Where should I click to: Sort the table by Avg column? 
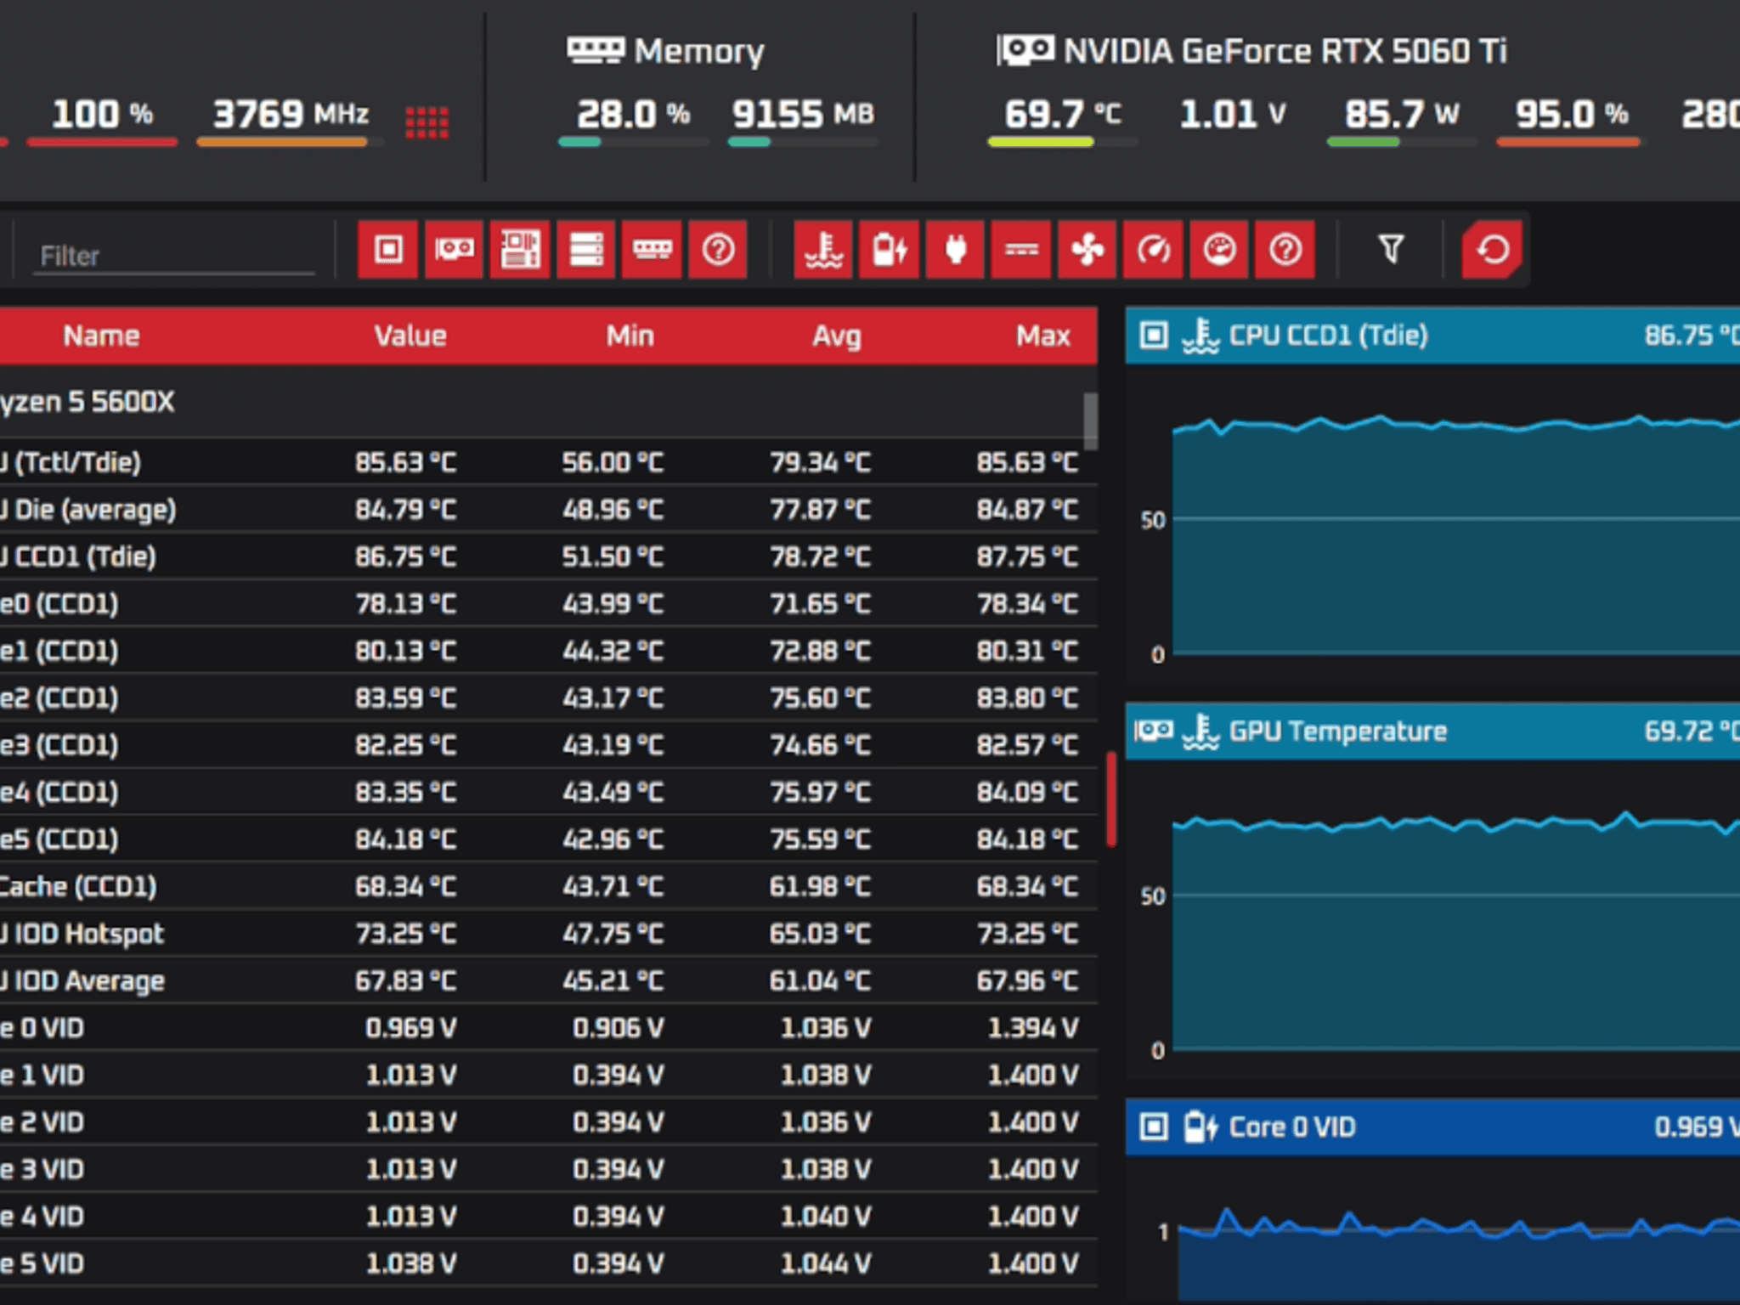pos(837,336)
